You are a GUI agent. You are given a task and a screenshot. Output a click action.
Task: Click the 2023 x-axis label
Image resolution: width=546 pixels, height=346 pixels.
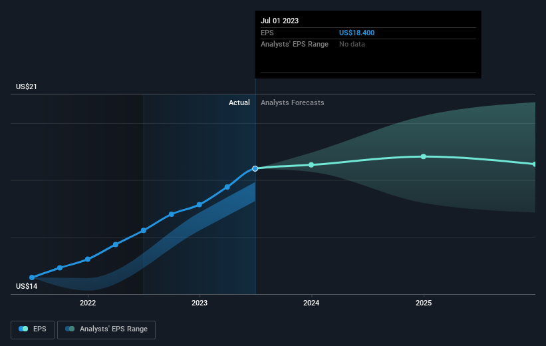click(200, 303)
